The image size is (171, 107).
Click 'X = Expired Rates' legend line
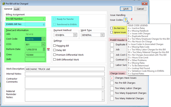[x=136, y=74]
